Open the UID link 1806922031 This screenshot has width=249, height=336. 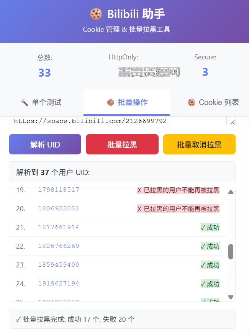(x=59, y=208)
